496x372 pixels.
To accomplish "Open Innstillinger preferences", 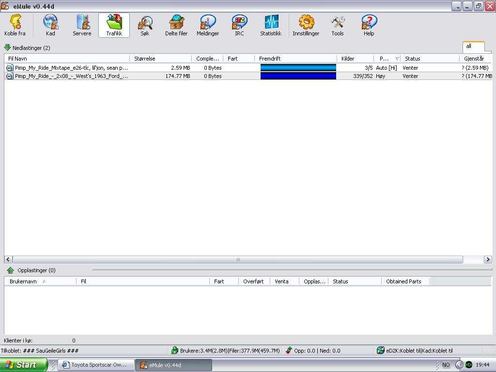I will tap(306, 25).
